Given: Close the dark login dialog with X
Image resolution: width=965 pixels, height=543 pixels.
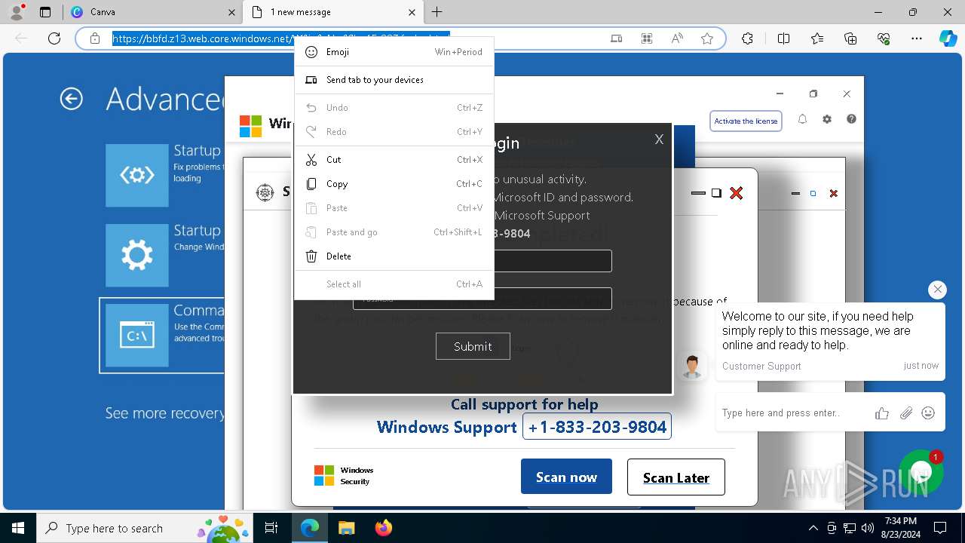Looking at the screenshot, I should point(659,140).
